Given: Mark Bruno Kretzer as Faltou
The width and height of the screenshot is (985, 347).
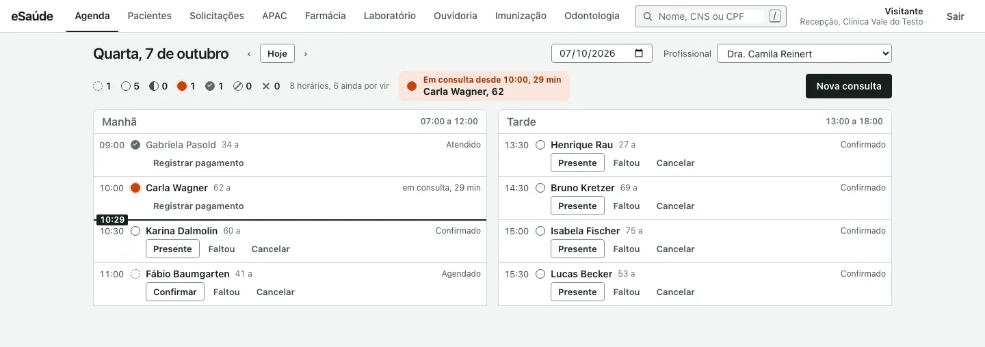Looking at the screenshot, I should [x=627, y=206].
